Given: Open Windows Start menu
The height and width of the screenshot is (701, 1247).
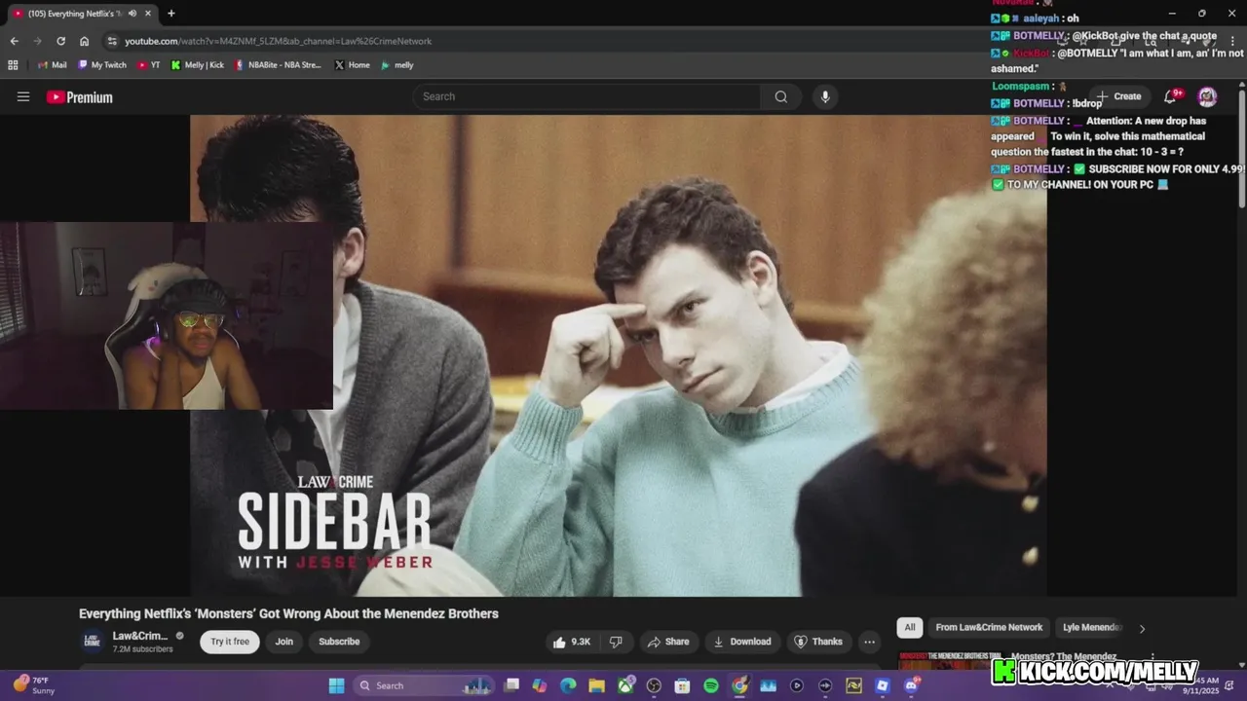Looking at the screenshot, I should click(336, 685).
